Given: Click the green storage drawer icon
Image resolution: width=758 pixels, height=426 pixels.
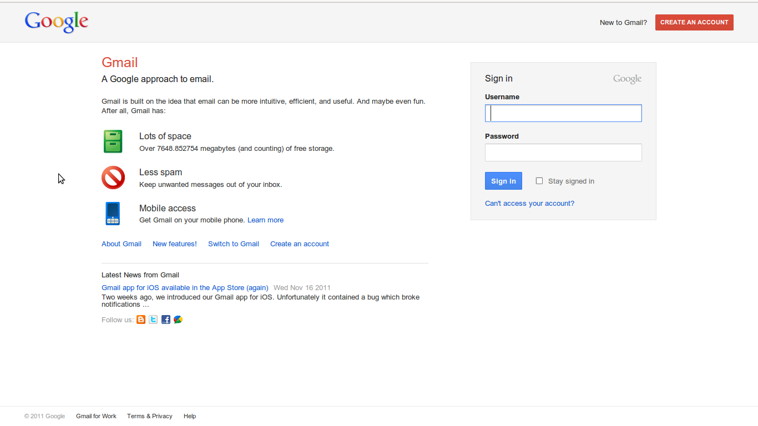Looking at the screenshot, I should coord(113,141).
